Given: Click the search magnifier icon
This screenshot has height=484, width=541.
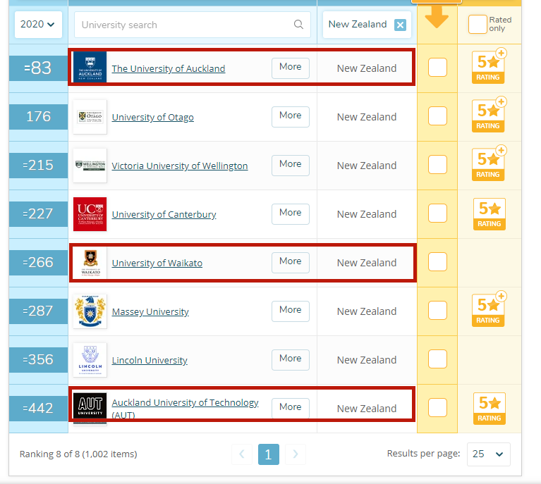Looking at the screenshot, I should click(x=298, y=25).
